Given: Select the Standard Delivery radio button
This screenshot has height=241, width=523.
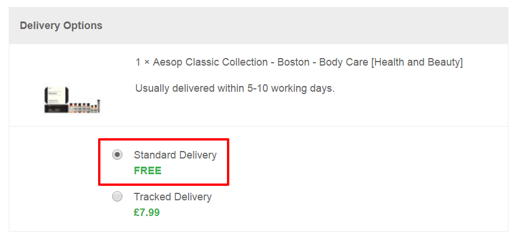Looking at the screenshot, I should (117, 155).
